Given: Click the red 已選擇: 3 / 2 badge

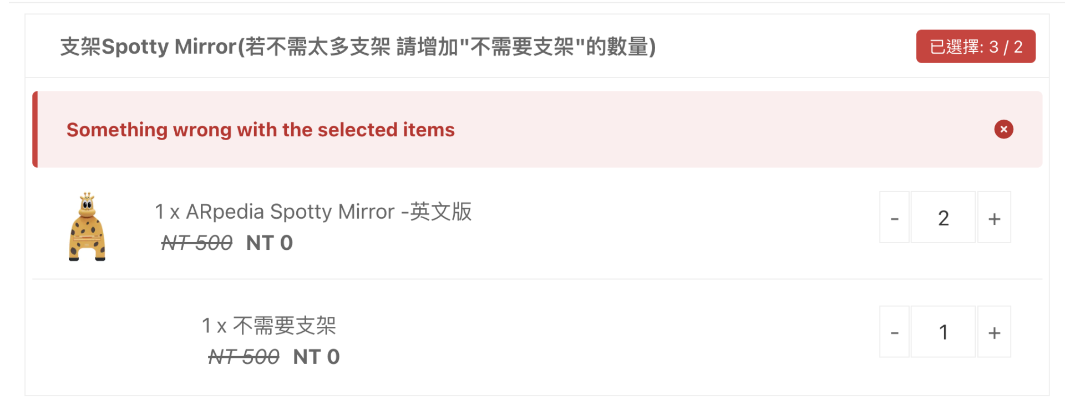Looking at the screenshot, I should point(976,47).
